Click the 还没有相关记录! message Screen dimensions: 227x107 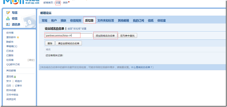[x=54, y=55]
